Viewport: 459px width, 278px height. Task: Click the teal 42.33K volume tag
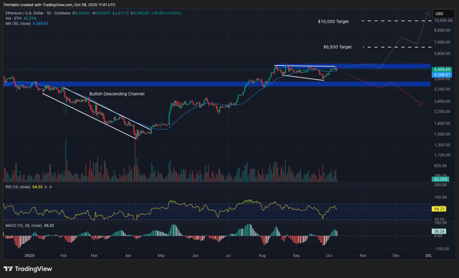[441, 179]
